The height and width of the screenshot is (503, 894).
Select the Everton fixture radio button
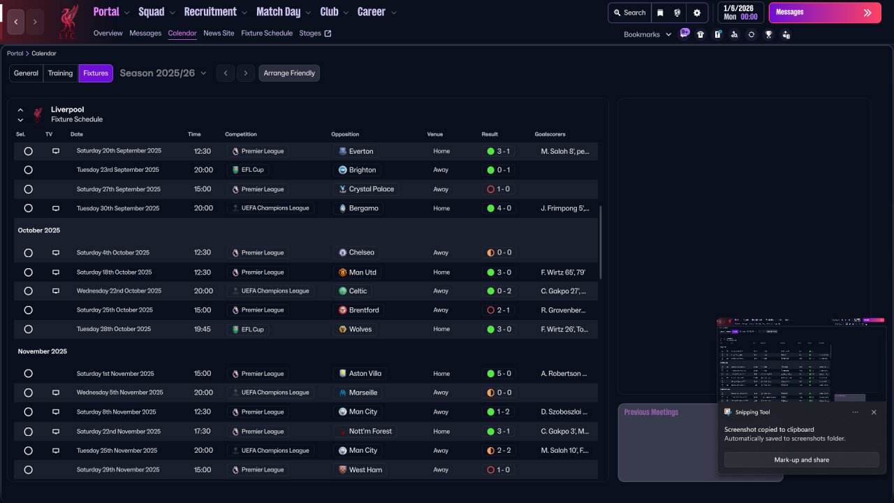28,151
